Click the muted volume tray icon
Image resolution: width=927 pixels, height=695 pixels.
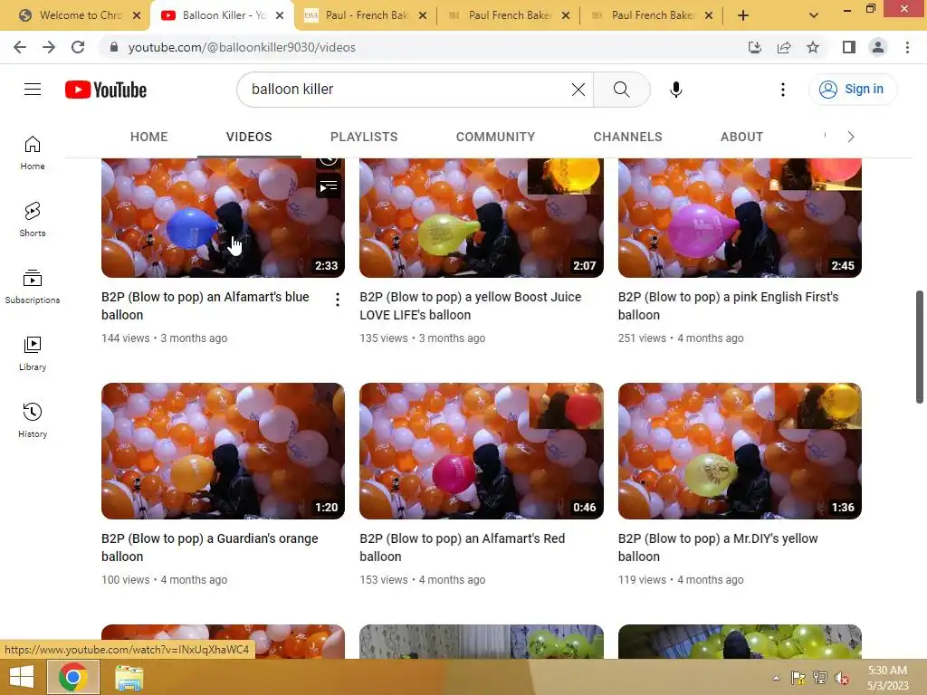point(841,678)
